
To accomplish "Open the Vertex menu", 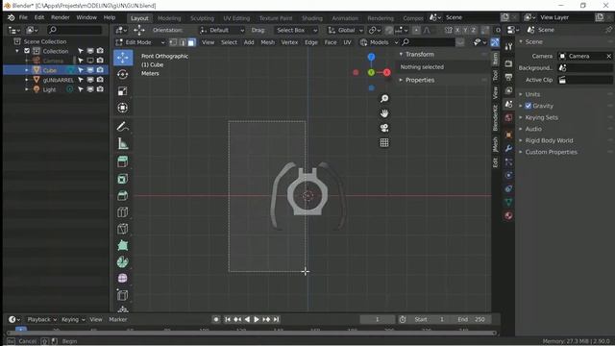I will tap(289, 42).
